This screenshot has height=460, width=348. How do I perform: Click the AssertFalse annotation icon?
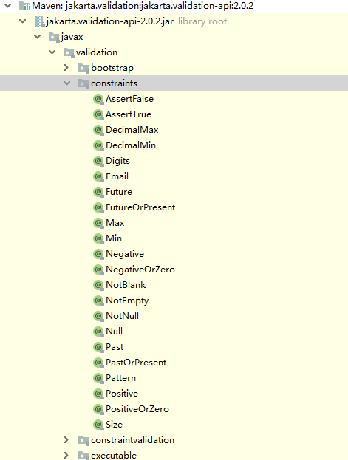point(99,99)
